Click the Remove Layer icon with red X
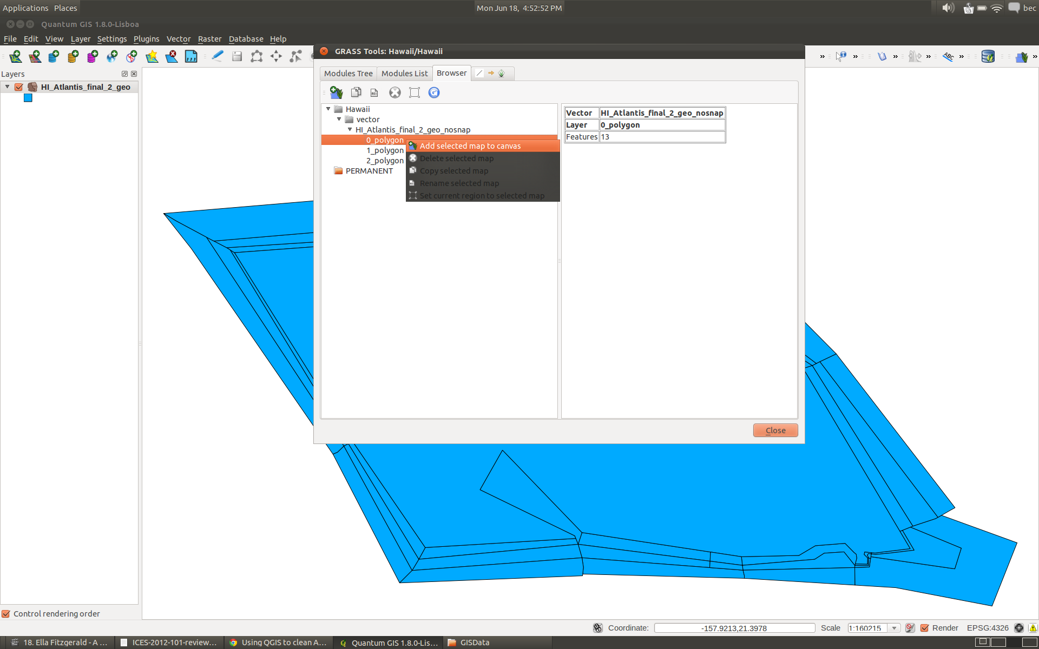 coord(172,56)
